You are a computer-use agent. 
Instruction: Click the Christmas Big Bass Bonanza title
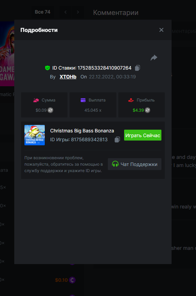pyautogui.click(x=82, y=131)
